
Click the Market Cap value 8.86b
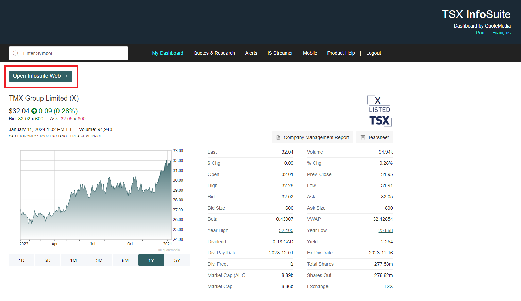287,286
